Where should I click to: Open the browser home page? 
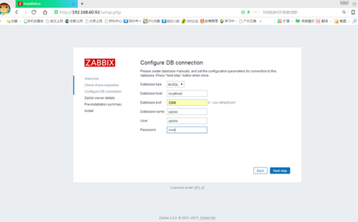[45, 12]
